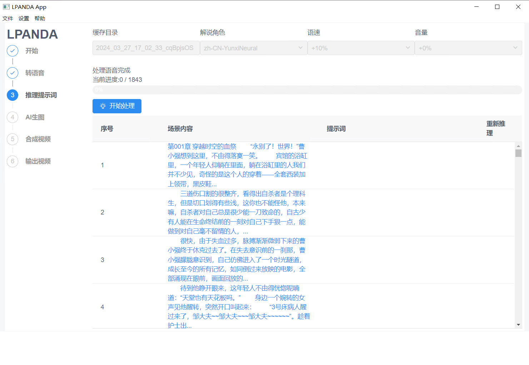The height and width of the screenshot is (365, 529).
Task: Open the 设置 menu
Action: point(24,19)
